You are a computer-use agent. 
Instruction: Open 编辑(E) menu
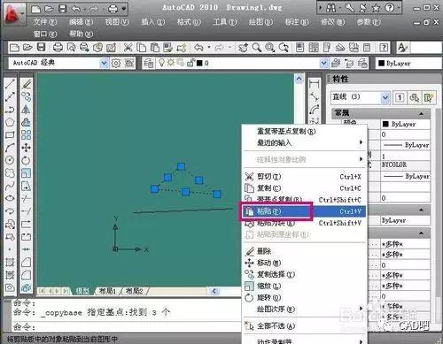[81, 22]
